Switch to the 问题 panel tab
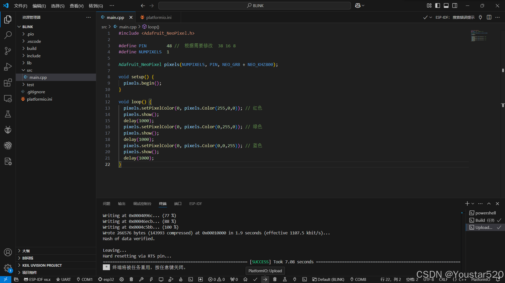 click(107, 204)
